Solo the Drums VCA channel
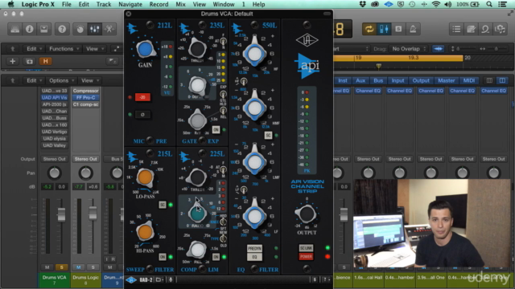Image resolution: width=515 pixels, height=289 pixels. coord(61,267)
